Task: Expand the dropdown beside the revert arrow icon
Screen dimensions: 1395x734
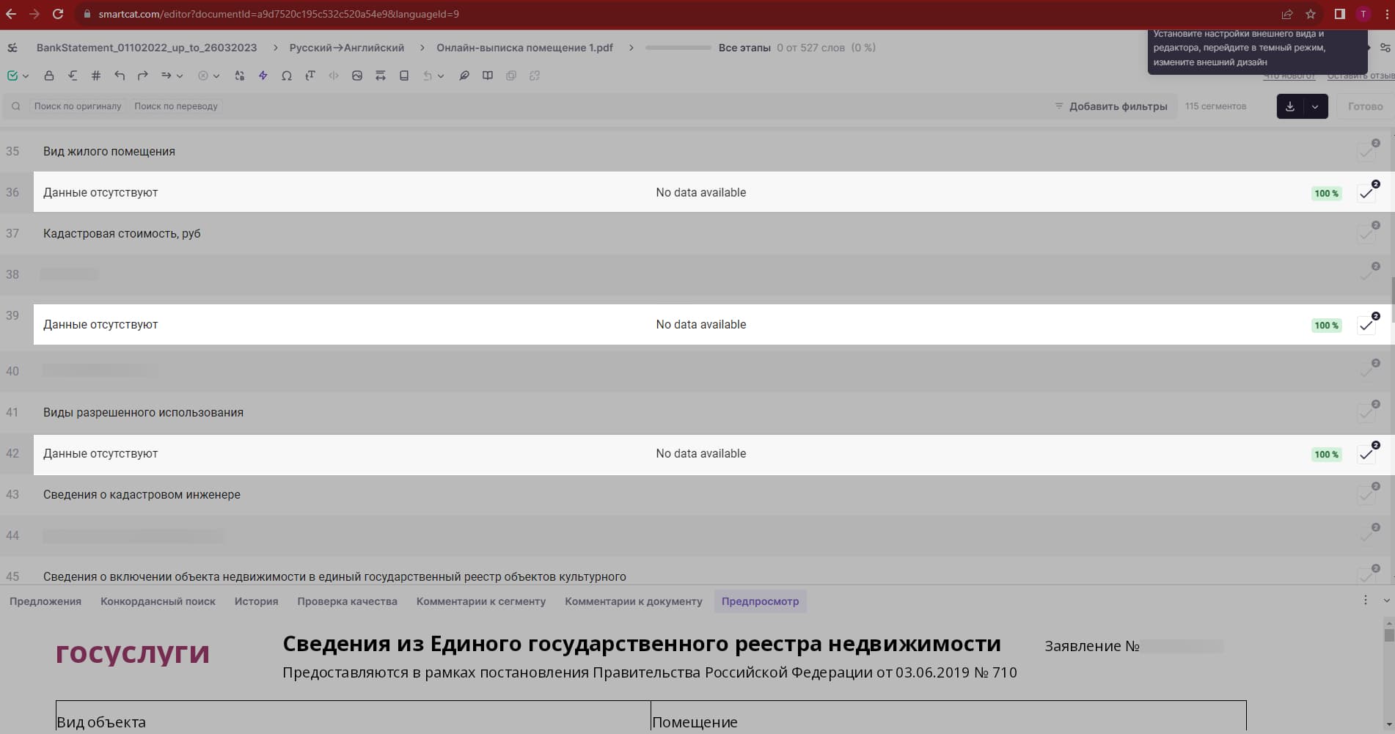Action: click(441, 76)
